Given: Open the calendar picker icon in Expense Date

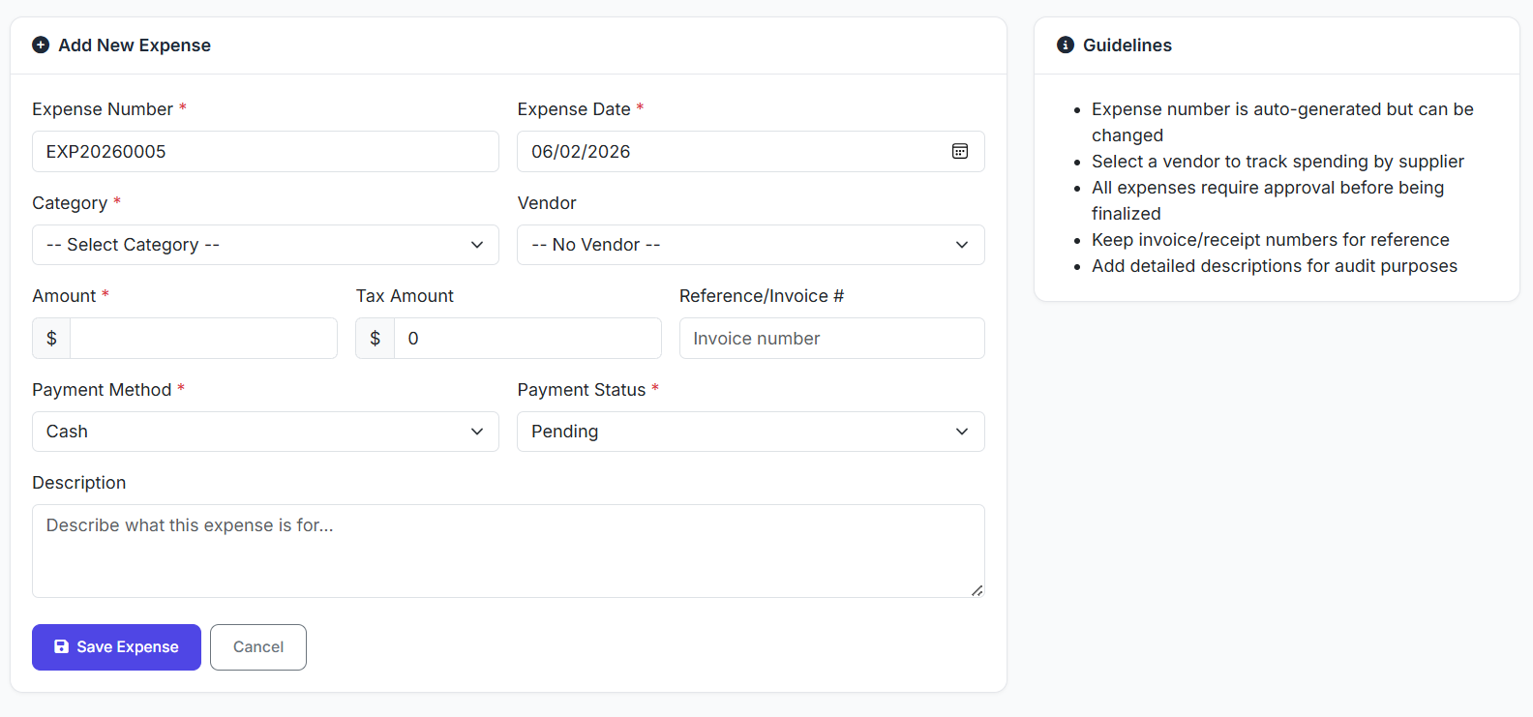Looking at the screenshot, I should point(959,151).
